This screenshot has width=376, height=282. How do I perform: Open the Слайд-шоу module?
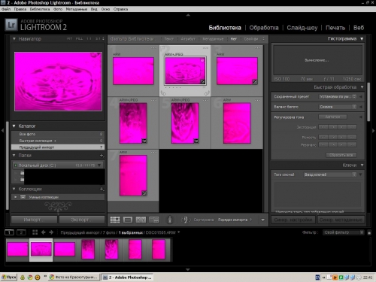302,28
